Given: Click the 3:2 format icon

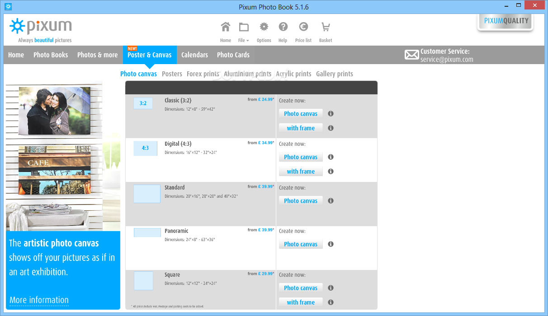Looking at the screenshot, I should pyautogui.click(x=143, y=103).
